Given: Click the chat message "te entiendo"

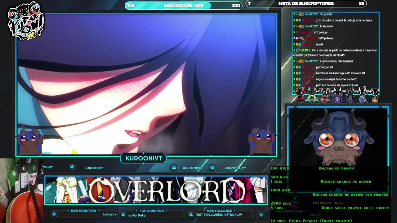Looking at the screenshot, I should [326, 26].
